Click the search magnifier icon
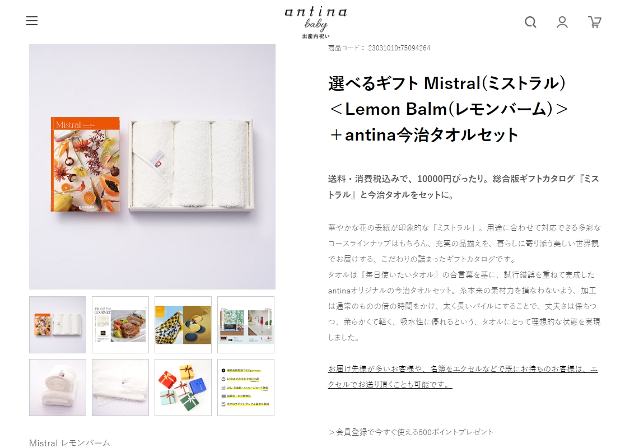625x448 pixels. point(530,22)
